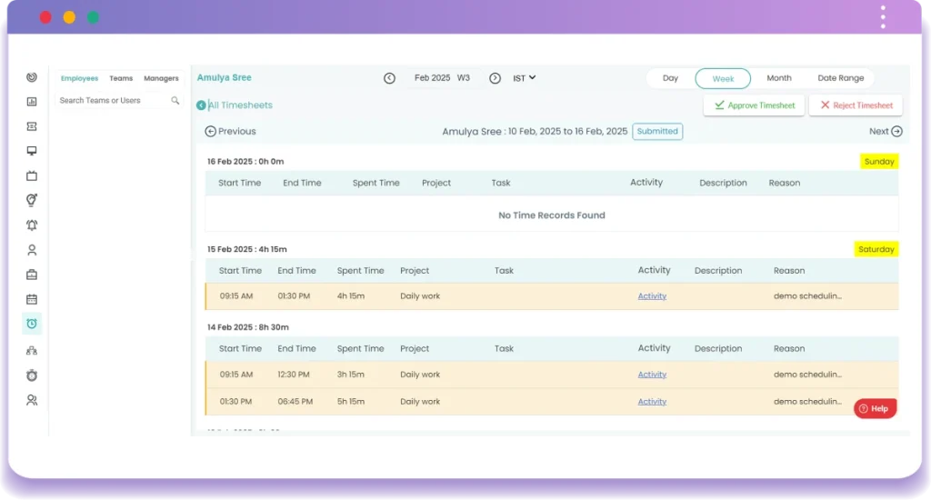
Task: Click 'No Time Records Found' text
Action: coord(552,215)
